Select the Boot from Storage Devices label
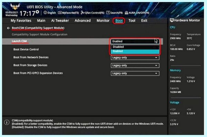The height and width of the screenshot is (137, 207). (30, 65)
